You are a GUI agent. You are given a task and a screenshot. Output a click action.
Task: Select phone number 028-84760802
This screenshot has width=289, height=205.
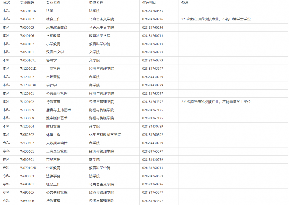tap(153, 135)
